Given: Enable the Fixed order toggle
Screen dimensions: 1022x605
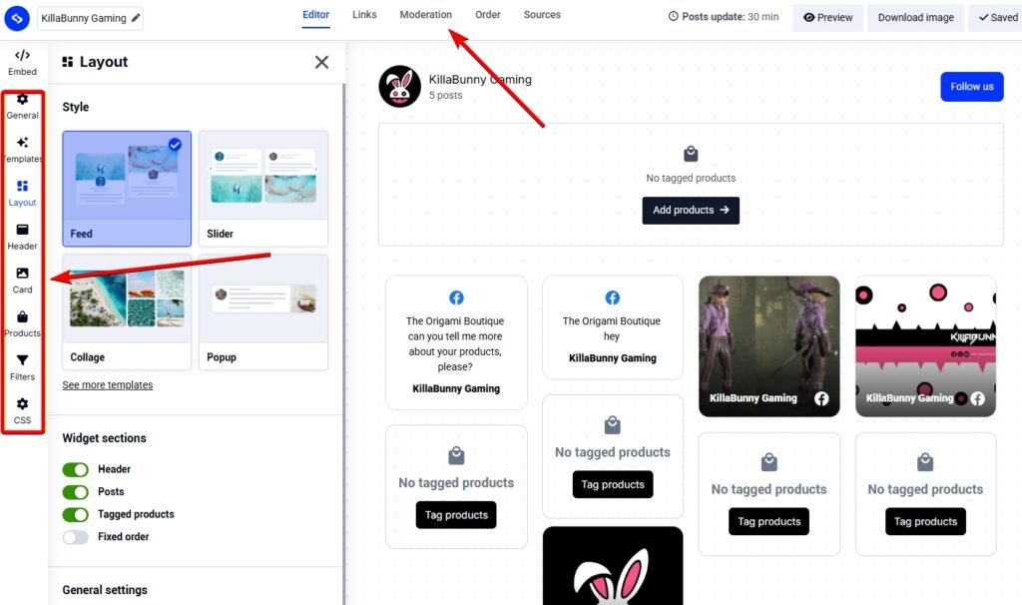Looking at the screenshot, I should pyautogui.click(x=75, y=536).
